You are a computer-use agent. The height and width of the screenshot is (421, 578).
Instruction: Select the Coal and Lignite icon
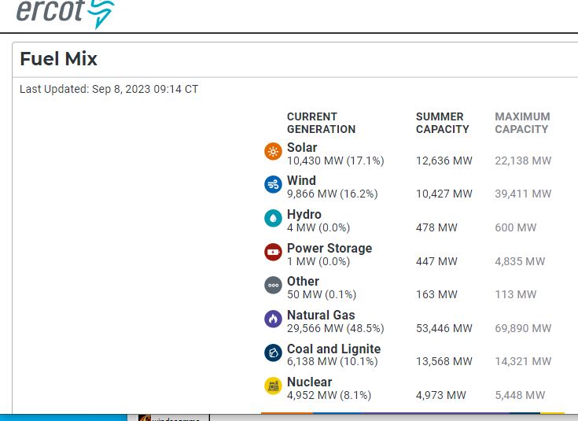(x=273, y=353)
